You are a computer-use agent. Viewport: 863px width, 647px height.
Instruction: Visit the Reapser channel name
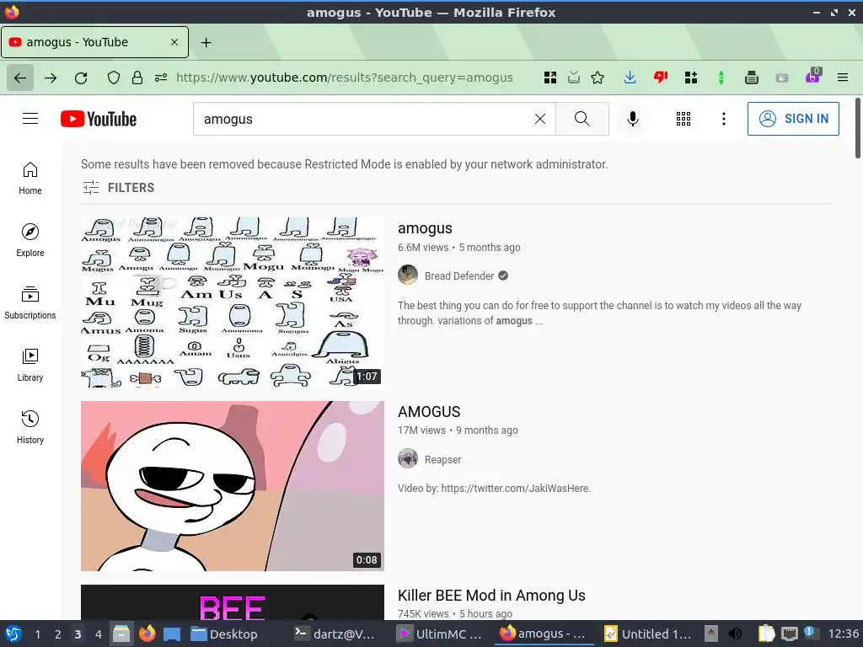point(443,459)
